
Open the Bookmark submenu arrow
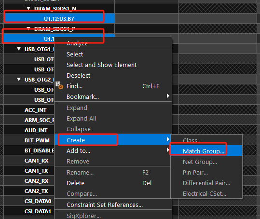168,96
